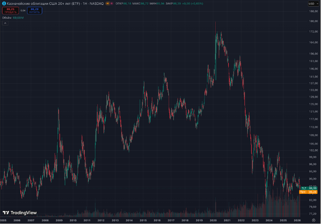Open chart settings hexagon icon at bottom right

coord(313,220)
